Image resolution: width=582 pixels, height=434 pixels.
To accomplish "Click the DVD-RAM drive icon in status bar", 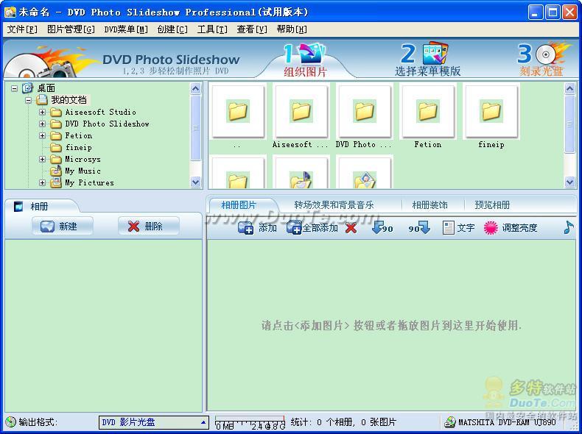I will click(x=450, y=422).
